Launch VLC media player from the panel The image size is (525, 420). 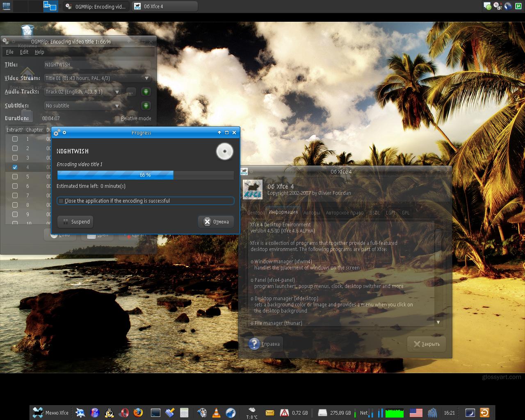pyautogui.click(x=216, y=413)
